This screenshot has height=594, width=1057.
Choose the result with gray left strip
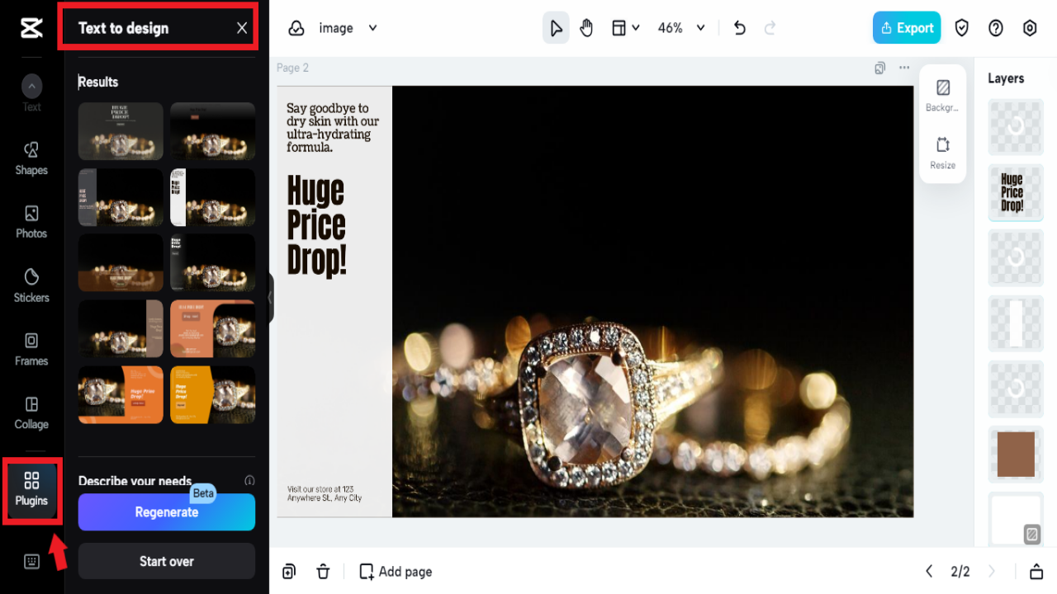point(121,197)
